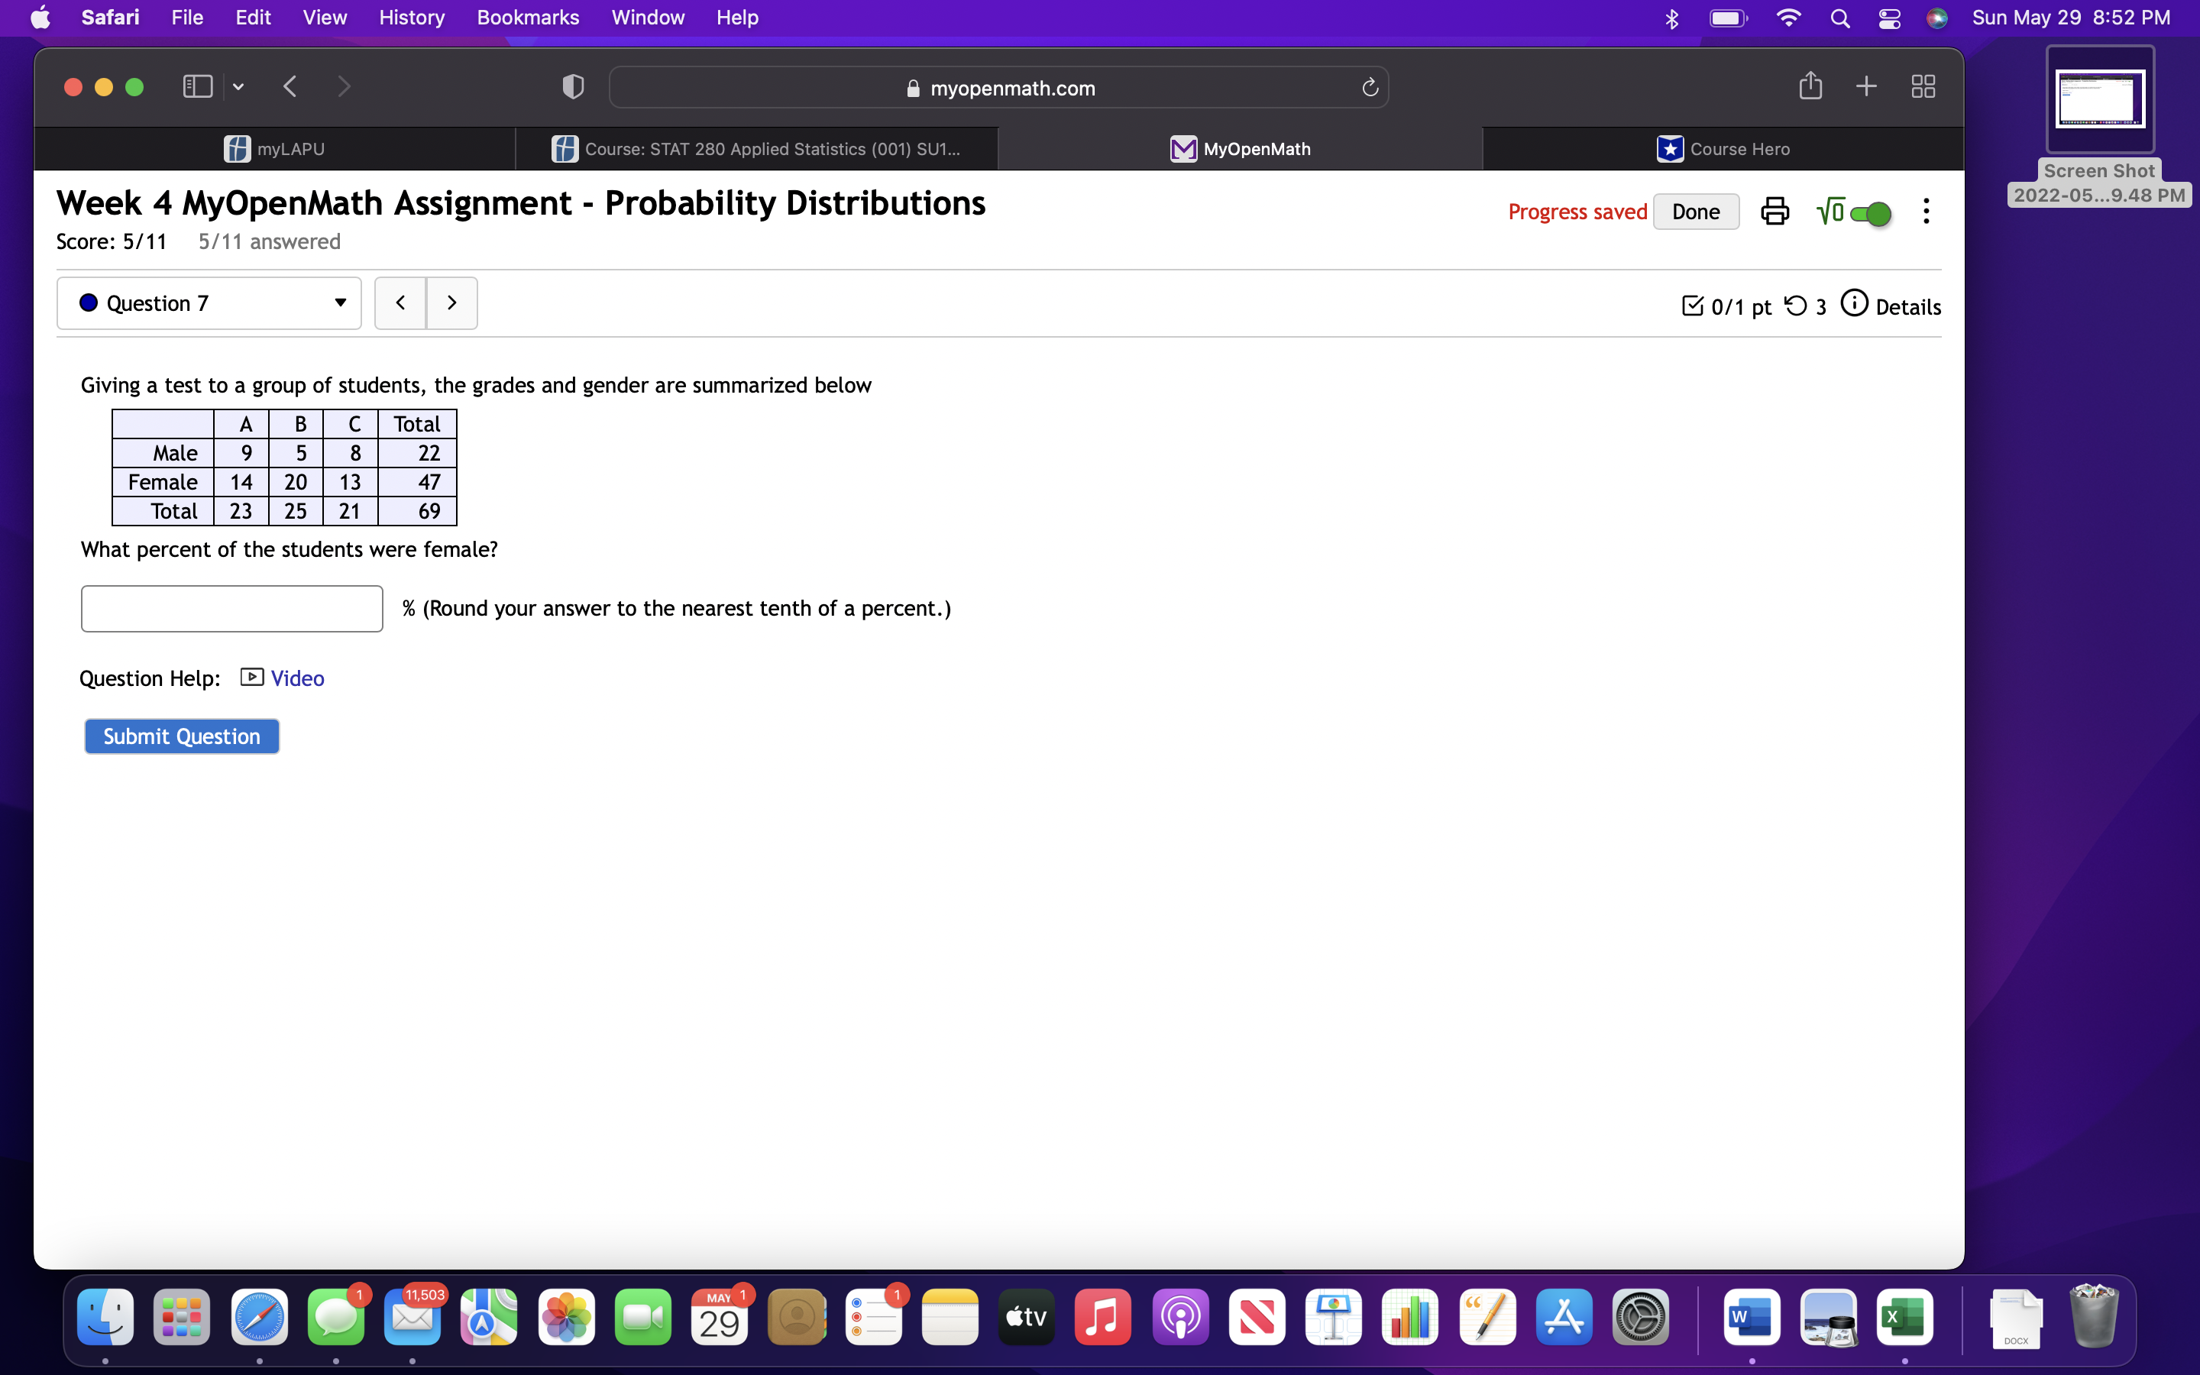The image size is (2200, 1375).
Task: Click the retry attempts icon
Action: coord(1795,306)
